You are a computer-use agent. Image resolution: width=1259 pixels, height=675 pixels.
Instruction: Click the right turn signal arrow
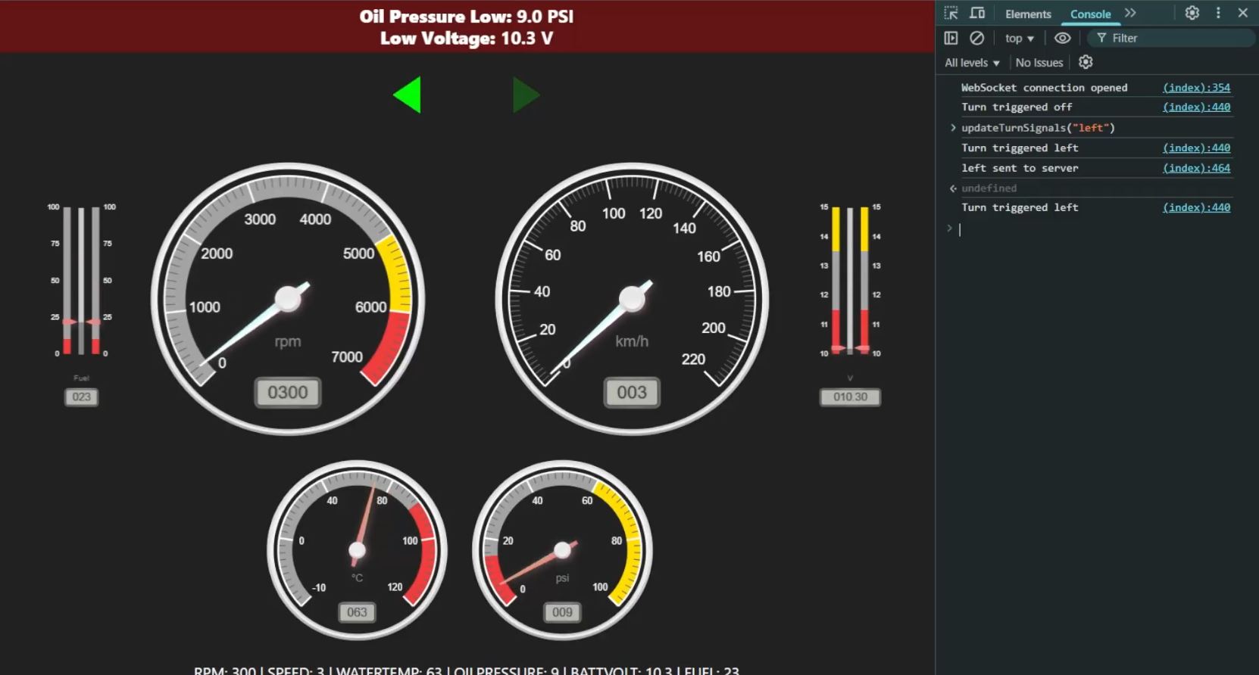[526, 95]
